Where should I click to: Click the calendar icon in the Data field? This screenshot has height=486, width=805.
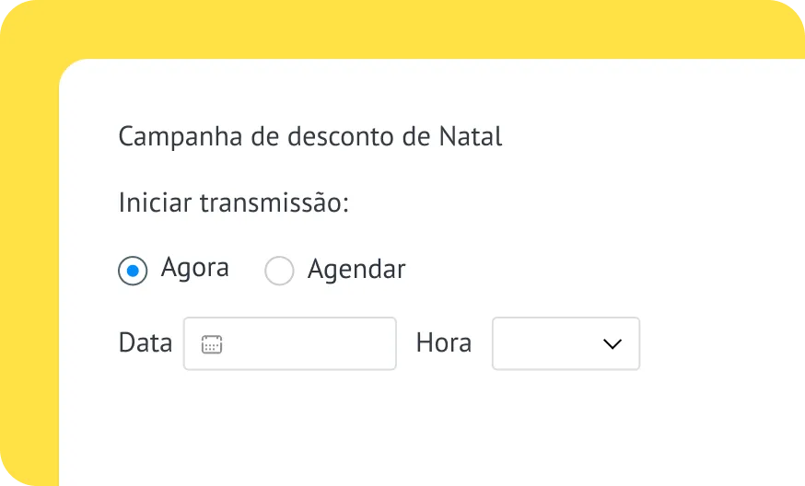point(212,344)
